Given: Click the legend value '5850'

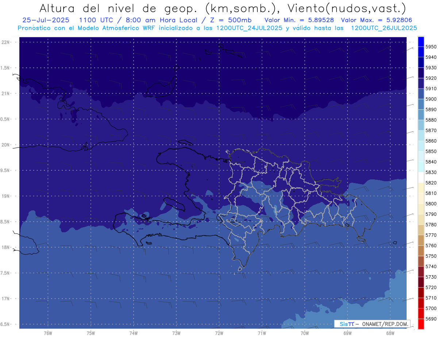Looking at the screenshot, I should [431, 151].
